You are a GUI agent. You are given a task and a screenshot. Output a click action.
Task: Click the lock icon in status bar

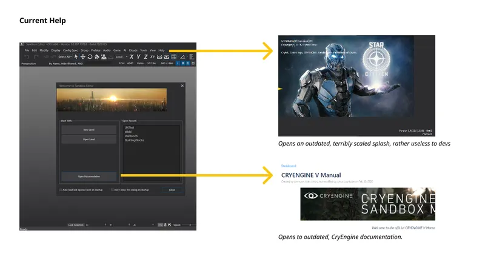[165, 224]
